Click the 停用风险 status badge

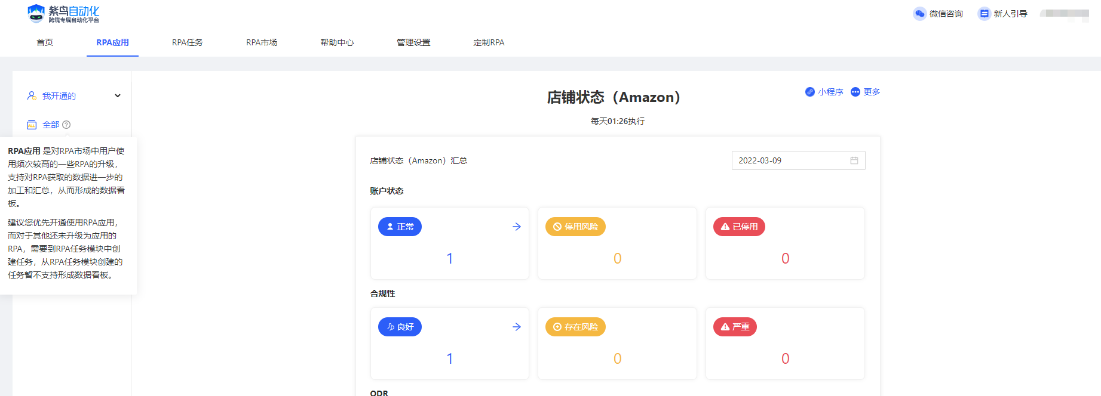pyautogui.click(x=575, y=227)
